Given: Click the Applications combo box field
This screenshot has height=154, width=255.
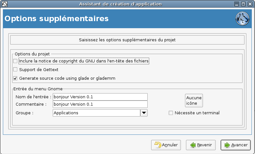Looking at the screenshot, I should click(x=97, y=113).
